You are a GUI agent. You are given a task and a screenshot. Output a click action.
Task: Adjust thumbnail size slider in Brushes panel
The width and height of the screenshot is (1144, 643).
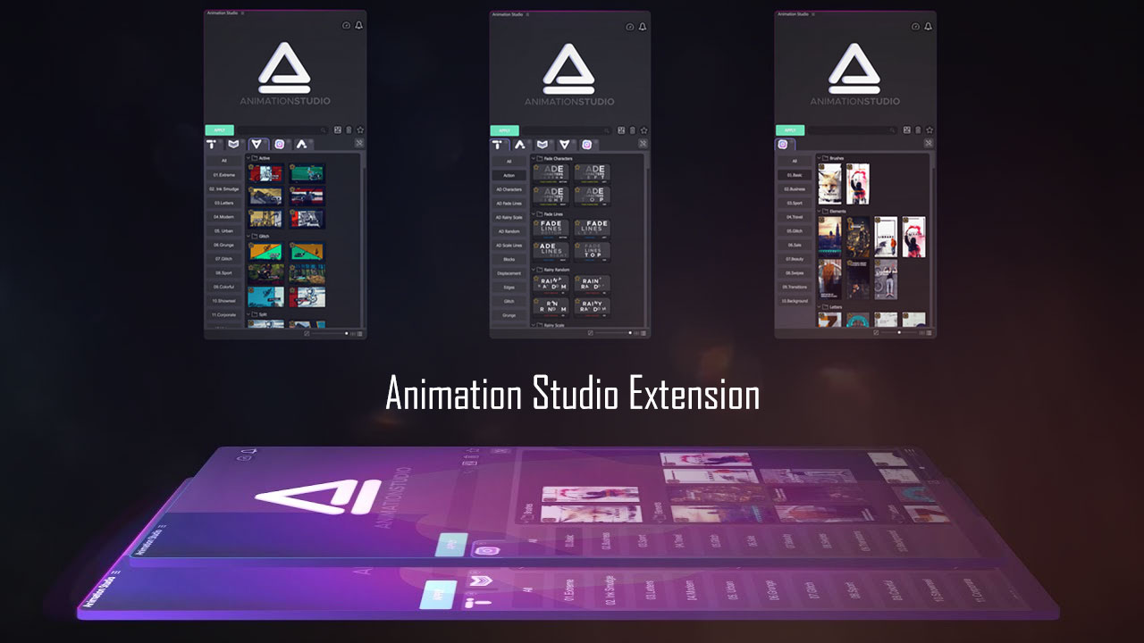click(900, 333)
